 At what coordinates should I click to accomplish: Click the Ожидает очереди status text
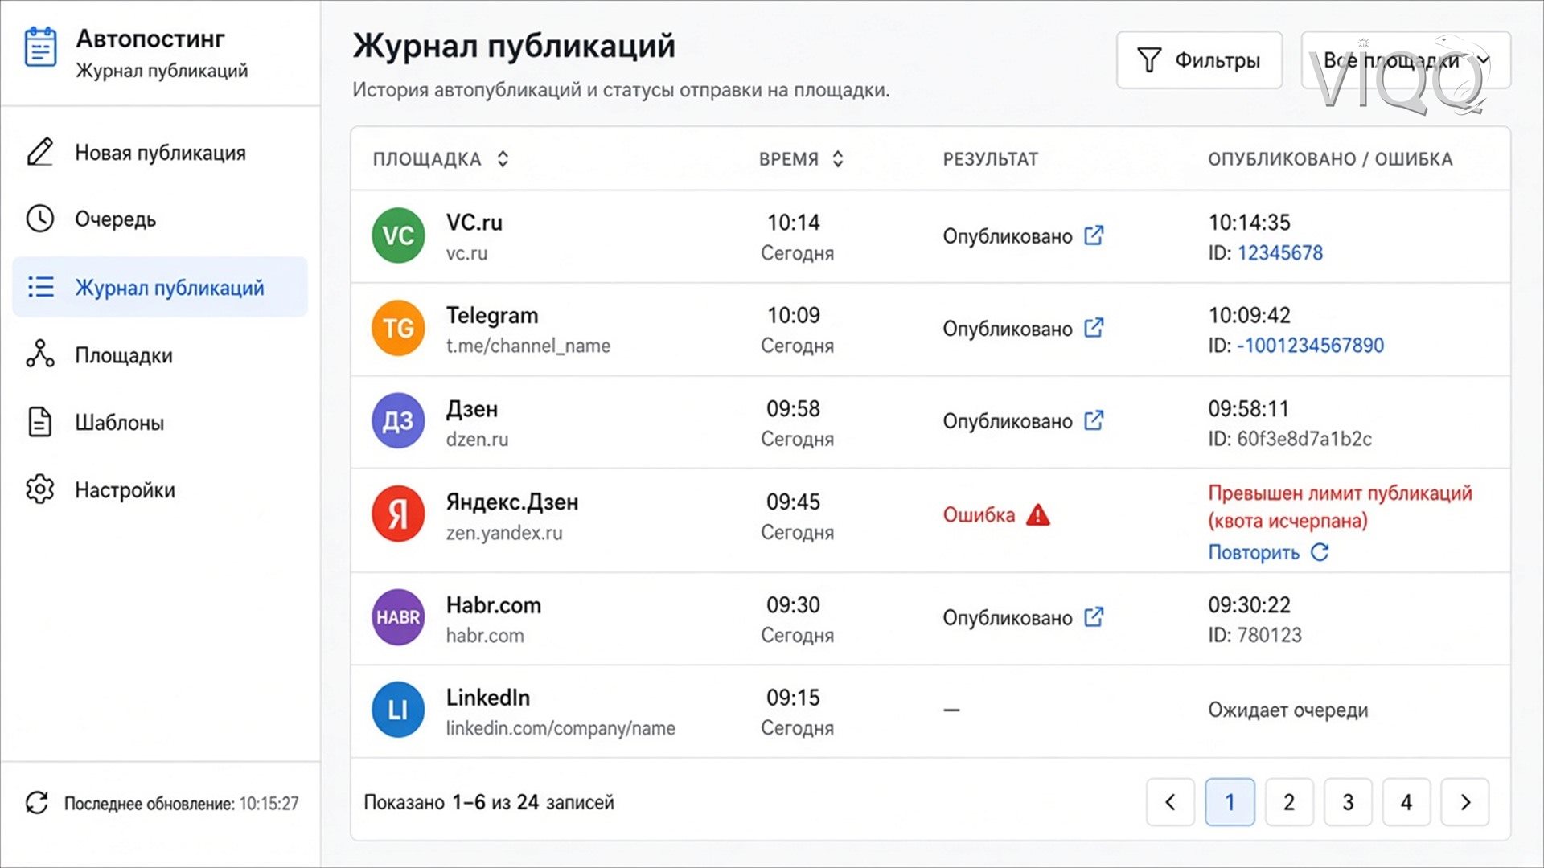pos(1287,710)
